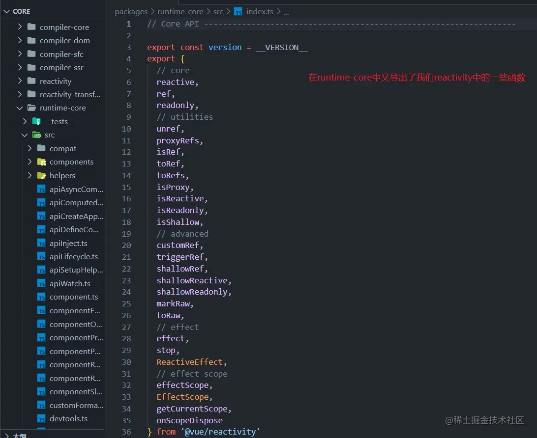Click 'packages' breadcrumb segment

[131, 12]
